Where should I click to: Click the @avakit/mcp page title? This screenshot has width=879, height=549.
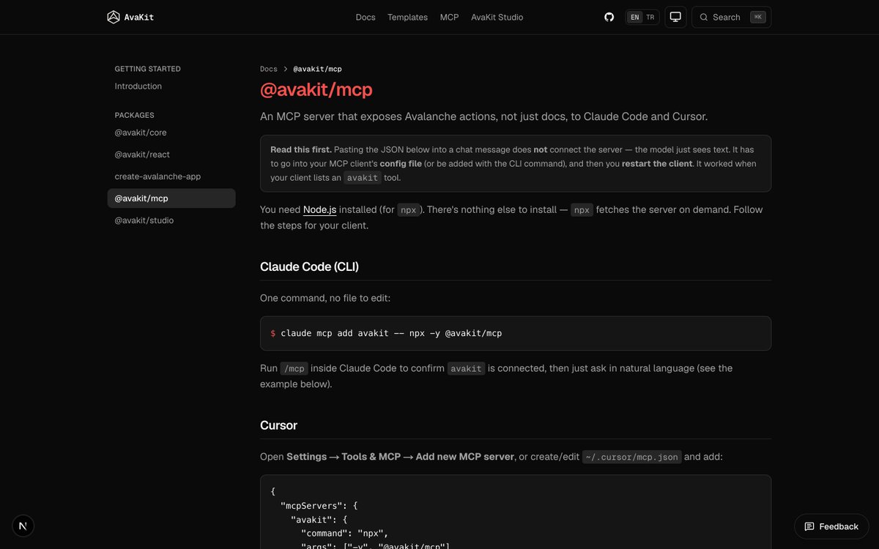pyautogui.click(x=316, y=89)
